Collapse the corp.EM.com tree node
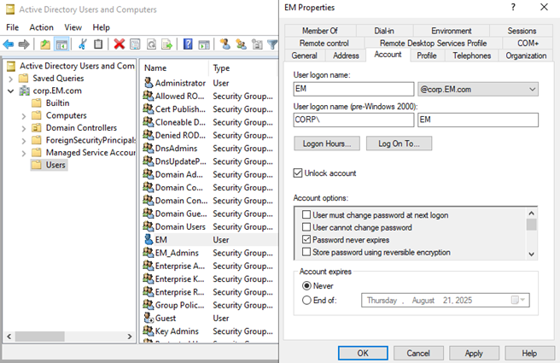This screenshot has height=363, width=560. pyautogui.click(x=11, y=91)
